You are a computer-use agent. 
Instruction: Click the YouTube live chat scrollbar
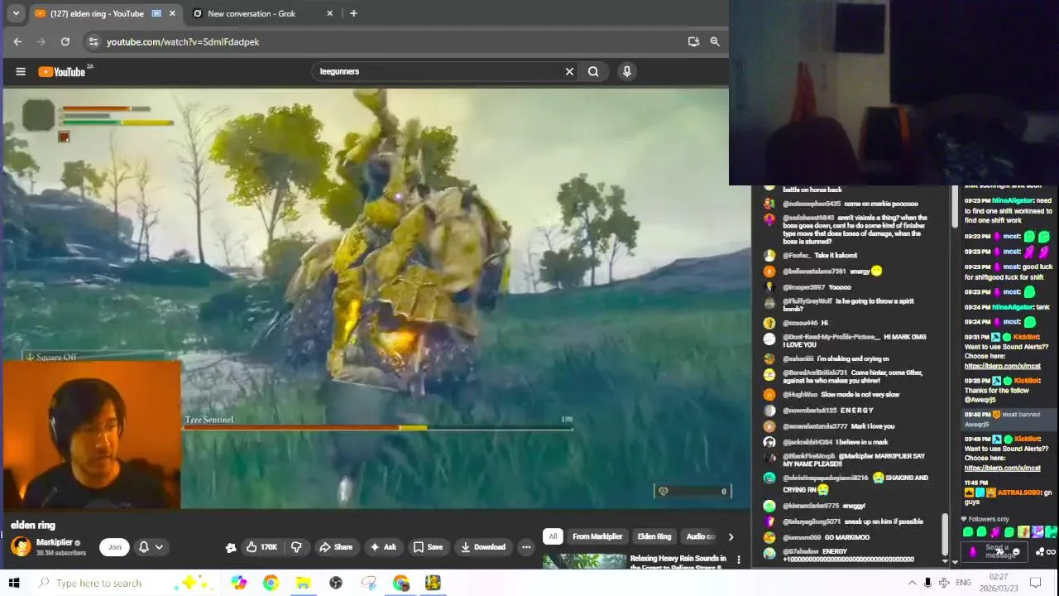[x=944, y=534]
